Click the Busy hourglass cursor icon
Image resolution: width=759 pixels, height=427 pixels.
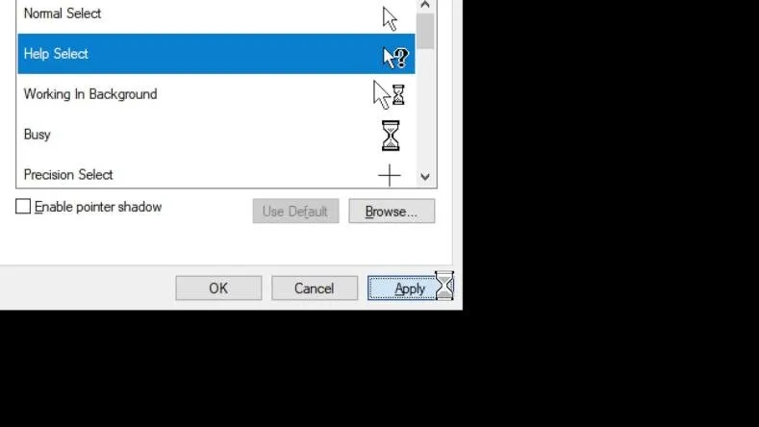391,136
